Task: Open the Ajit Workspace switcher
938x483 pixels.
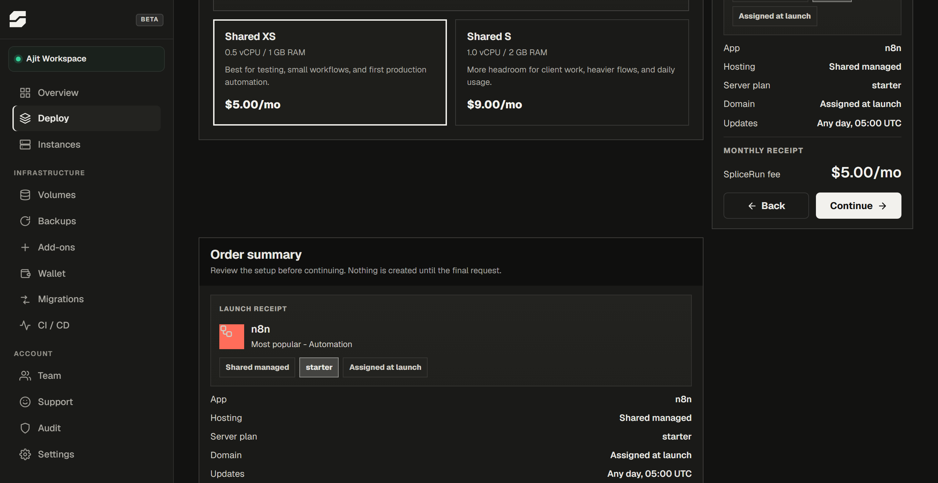Action: click(x=86, y=59)
